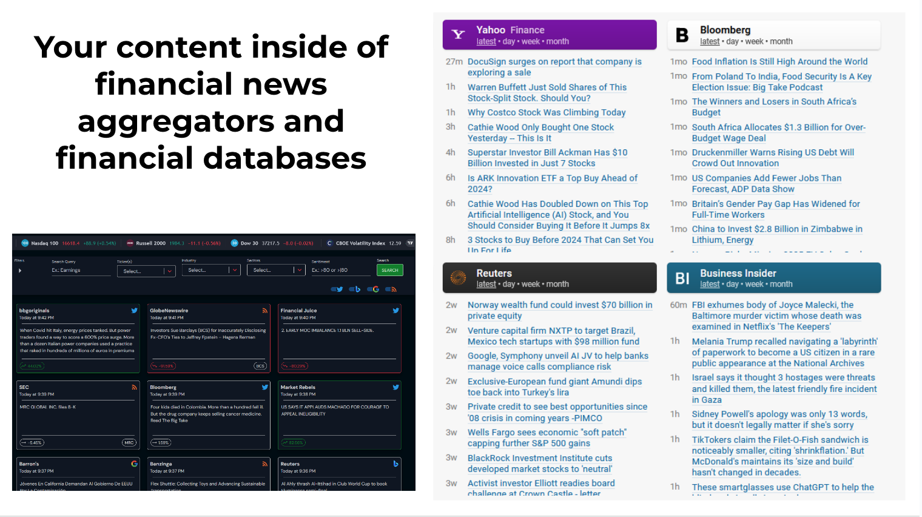This screenshot has height=517, width=922.
Task: Open the 'Why Costco Stock Was Climbing Today' article
Action: pyautogui.click(x=546, y=113)
